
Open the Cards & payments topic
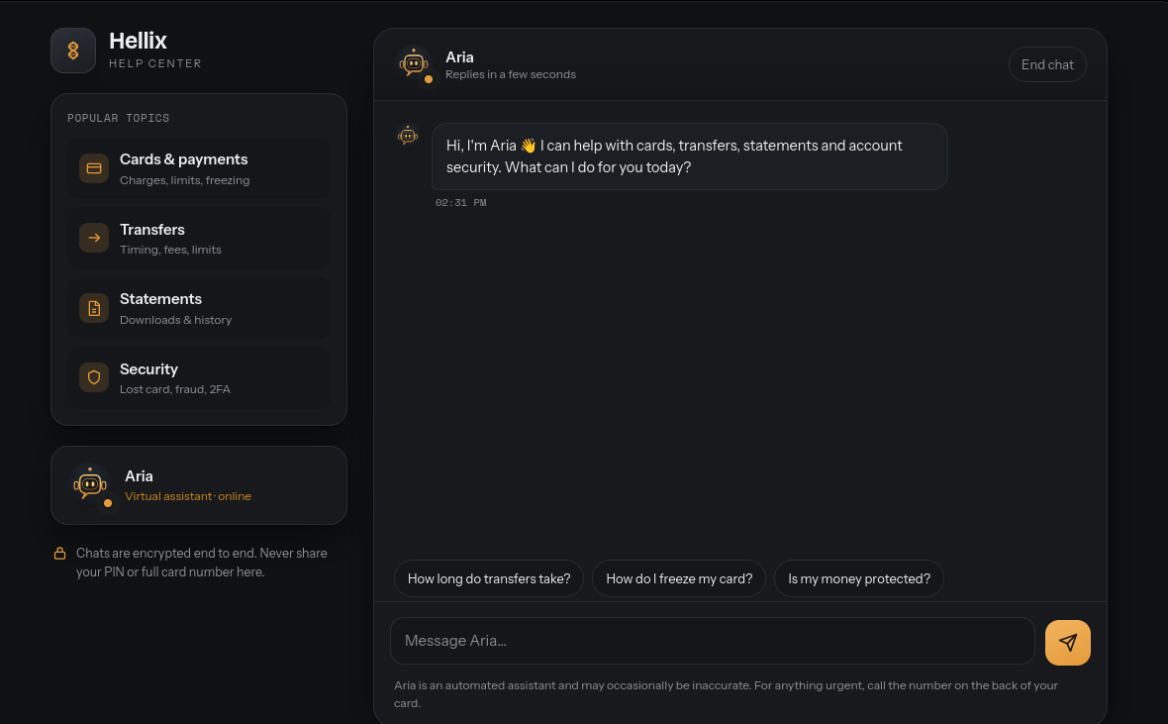pyautogui.click(x=199, y=168)
